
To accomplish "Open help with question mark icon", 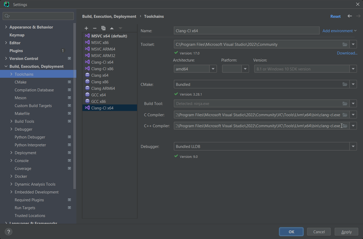I will coord(8,232).
